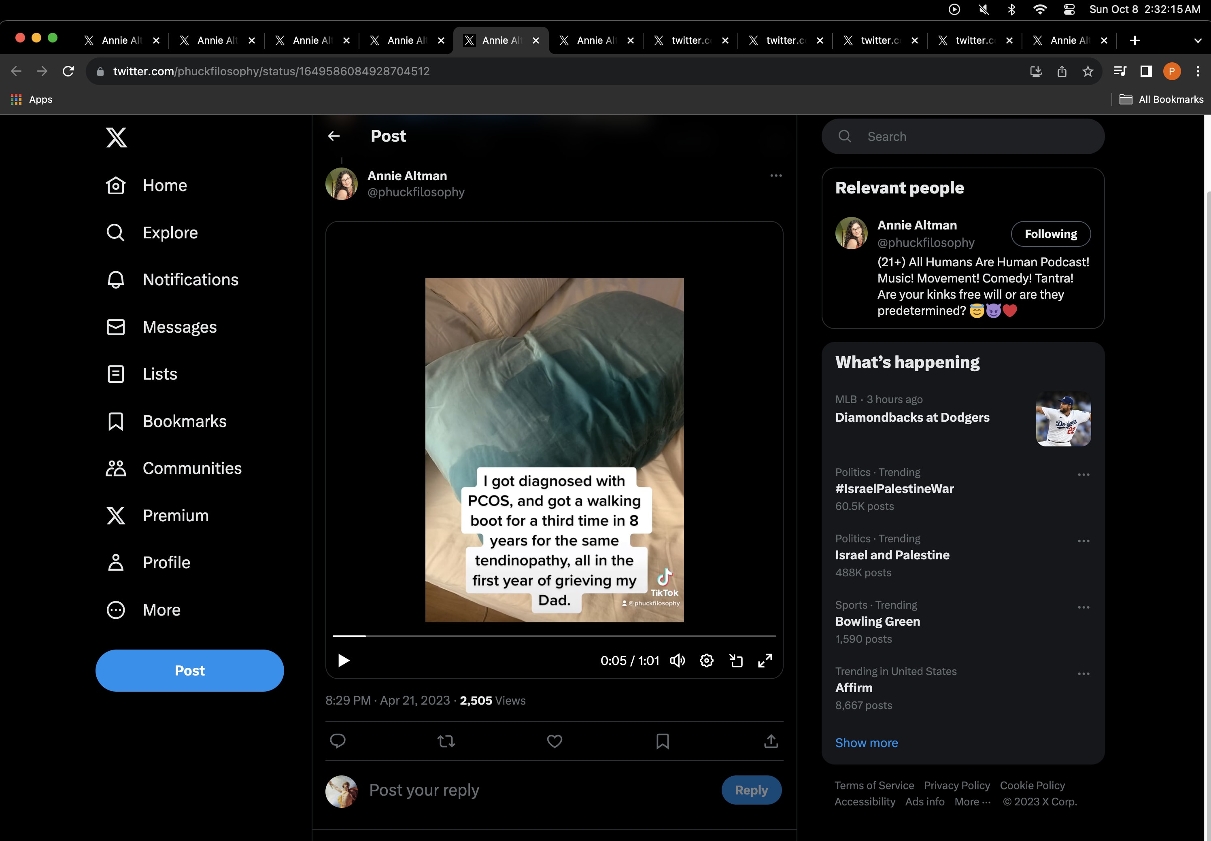
Task: Like the post with heart icon
Action: pyautogui.click(x=555, y=741)
